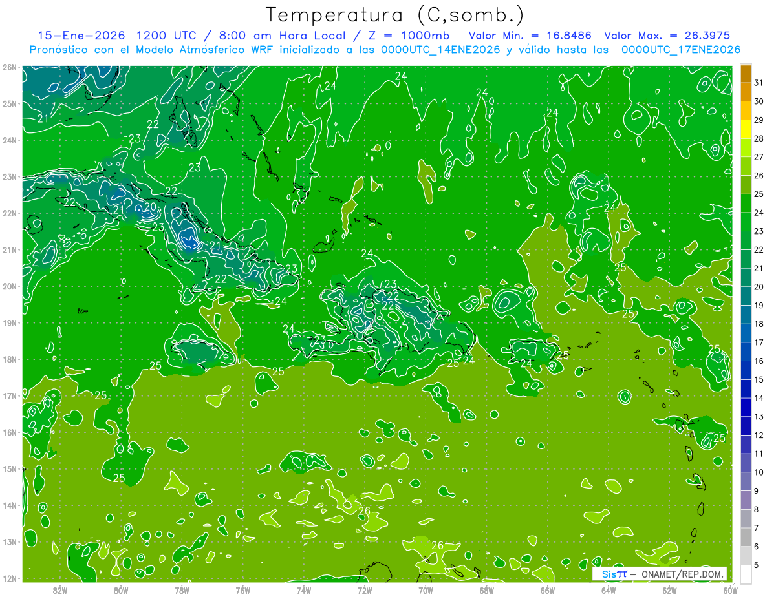
Task: Click the title 'Temperatura (C,somb.)'
Action: pyautogui.click(x=394, y=15)
